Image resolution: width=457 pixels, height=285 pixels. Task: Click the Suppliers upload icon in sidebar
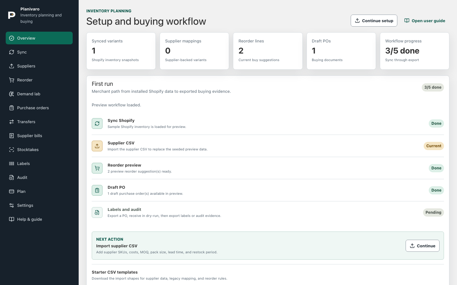[x=12, y=66]
